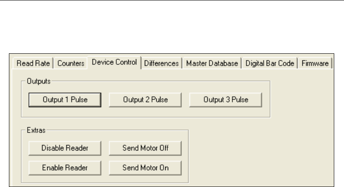Open the Master Database tab

212,63
